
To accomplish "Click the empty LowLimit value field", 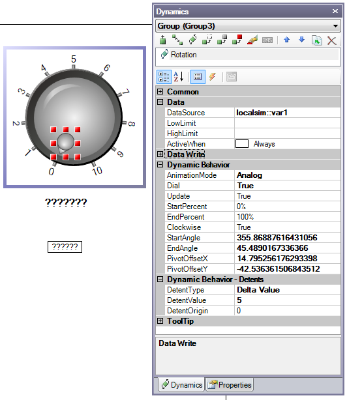I will pyautogui.click(x=287, y=123).
